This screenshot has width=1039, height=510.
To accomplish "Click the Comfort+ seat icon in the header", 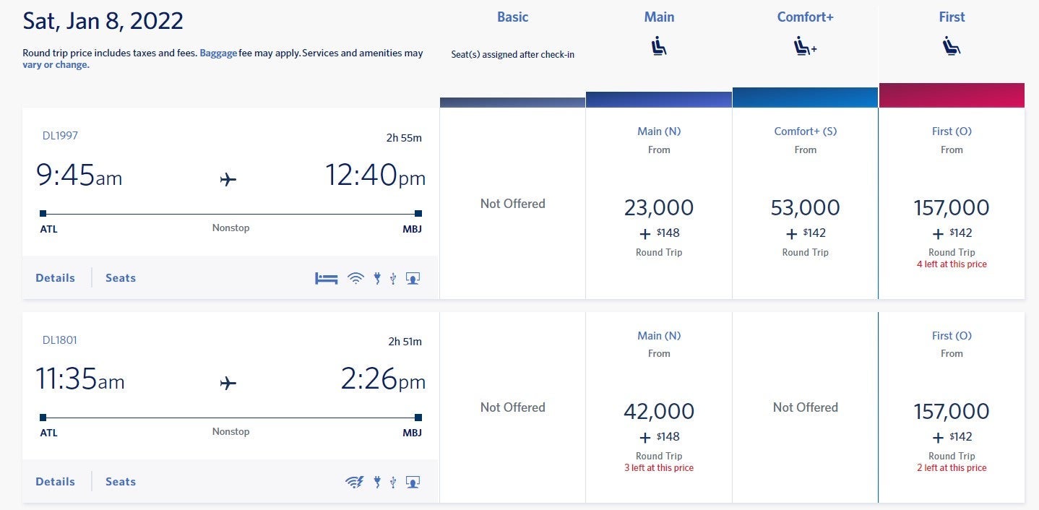I will tap(805, 47).
